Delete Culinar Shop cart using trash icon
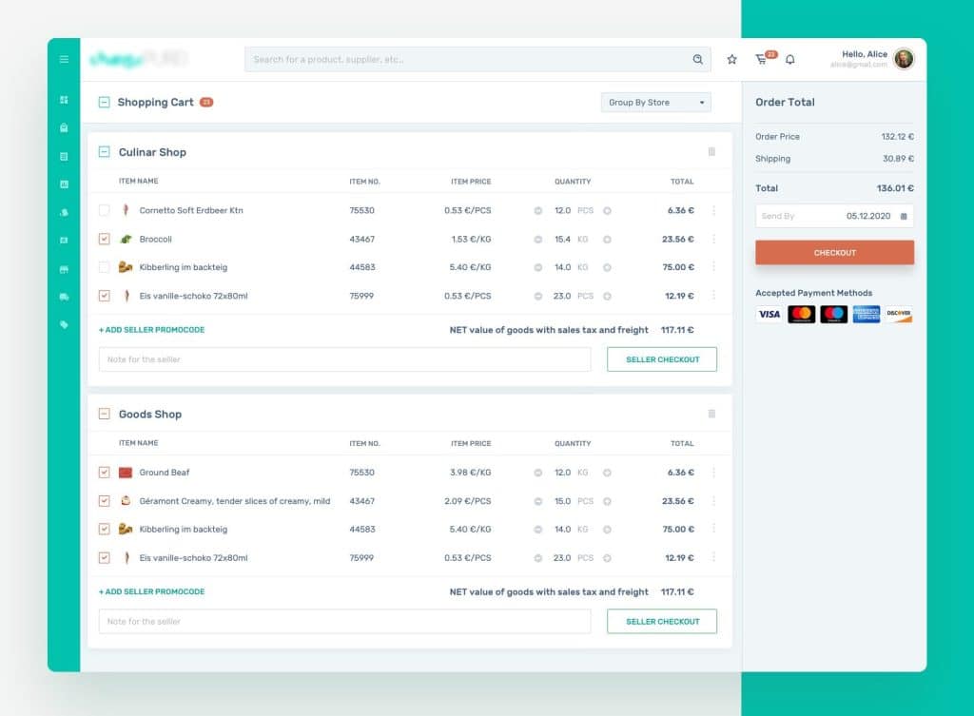 click(711, 152)
